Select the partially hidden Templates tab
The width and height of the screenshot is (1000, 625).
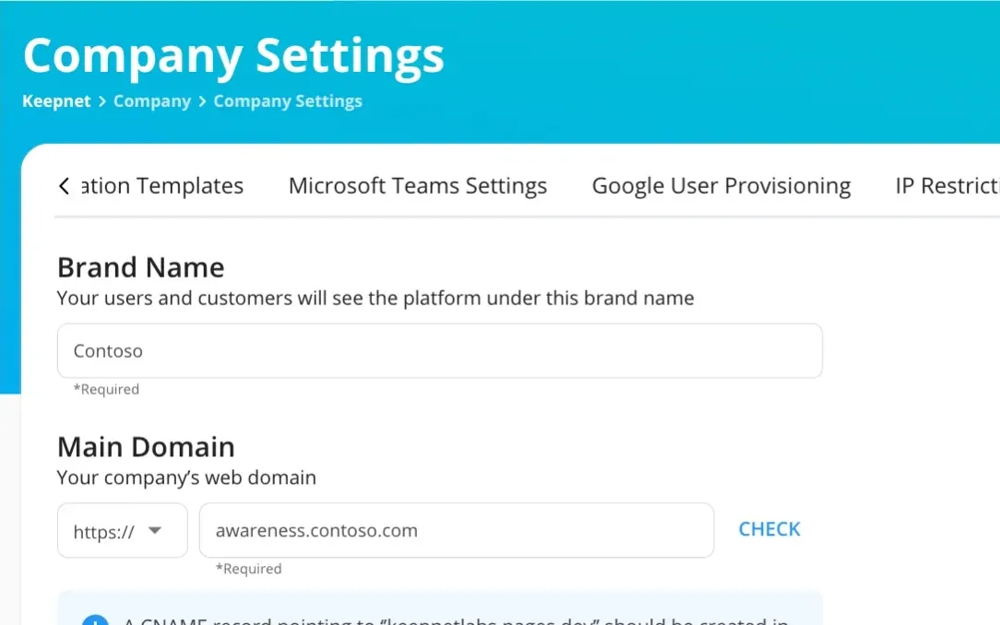tap(162, 186)
